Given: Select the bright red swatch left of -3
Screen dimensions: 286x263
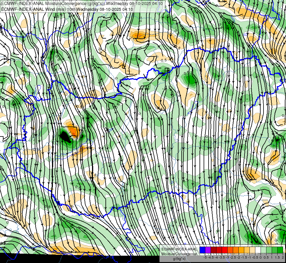Looking at the screenshot, I should [x=225, y=250].
